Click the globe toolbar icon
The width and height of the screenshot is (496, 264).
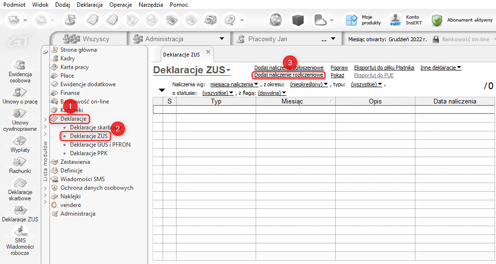[275, 20]
